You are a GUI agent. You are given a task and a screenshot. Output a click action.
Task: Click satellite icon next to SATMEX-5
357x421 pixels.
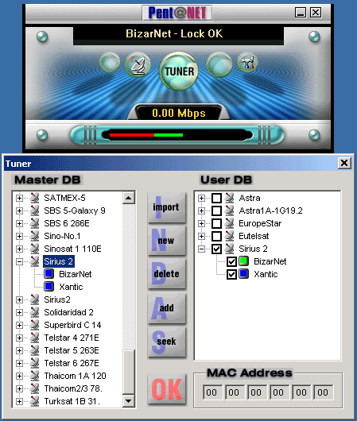point(34,198)
